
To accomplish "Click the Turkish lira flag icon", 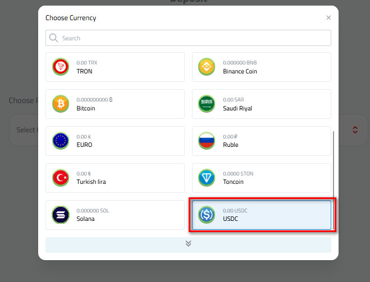I will pyautogui.click(x=61, y=178).
